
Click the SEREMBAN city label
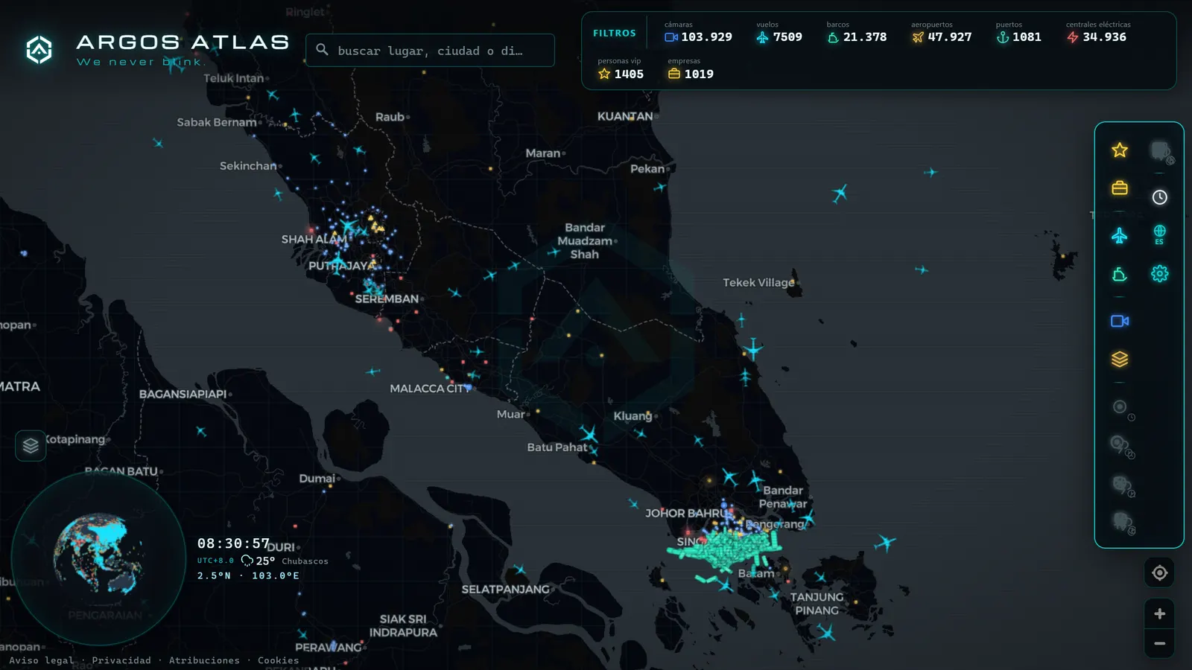coord(387,299)
